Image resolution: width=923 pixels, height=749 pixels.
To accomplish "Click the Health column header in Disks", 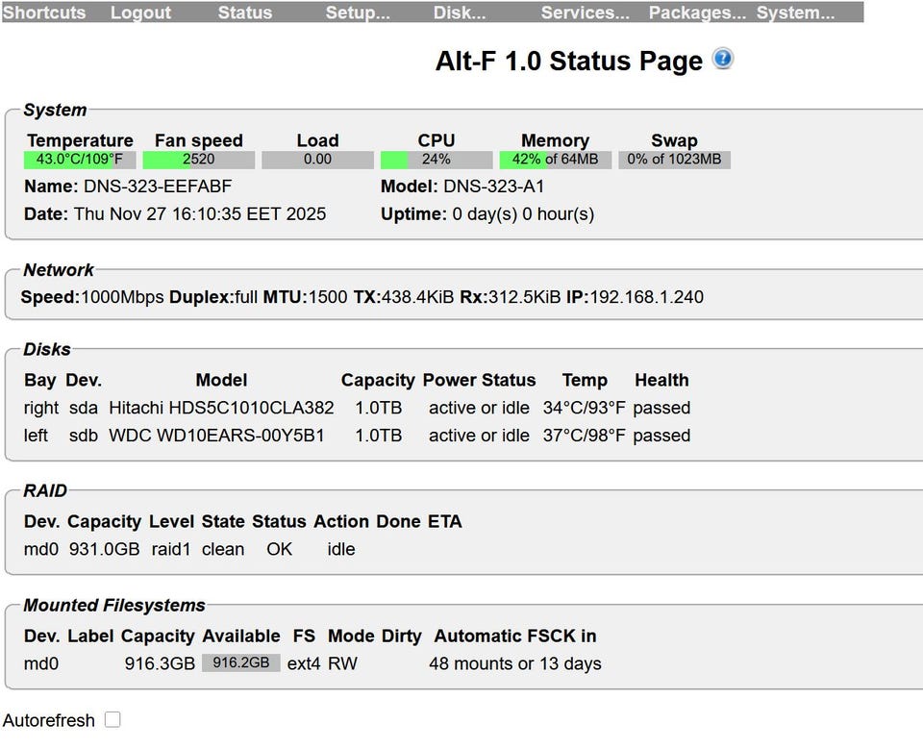I will pyautogui.click(x=661, y=380).
